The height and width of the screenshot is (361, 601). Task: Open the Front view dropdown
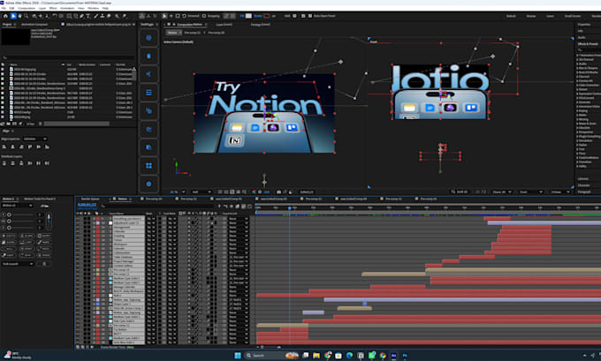tap(531, 192)
